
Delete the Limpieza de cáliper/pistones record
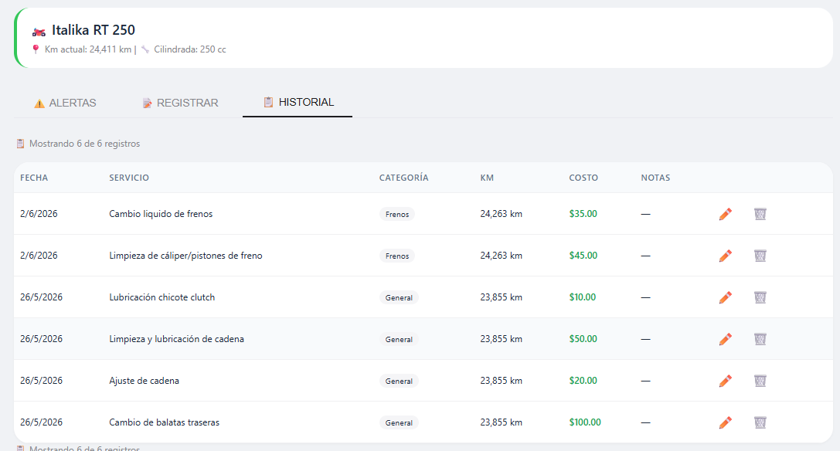pos(760,256)
